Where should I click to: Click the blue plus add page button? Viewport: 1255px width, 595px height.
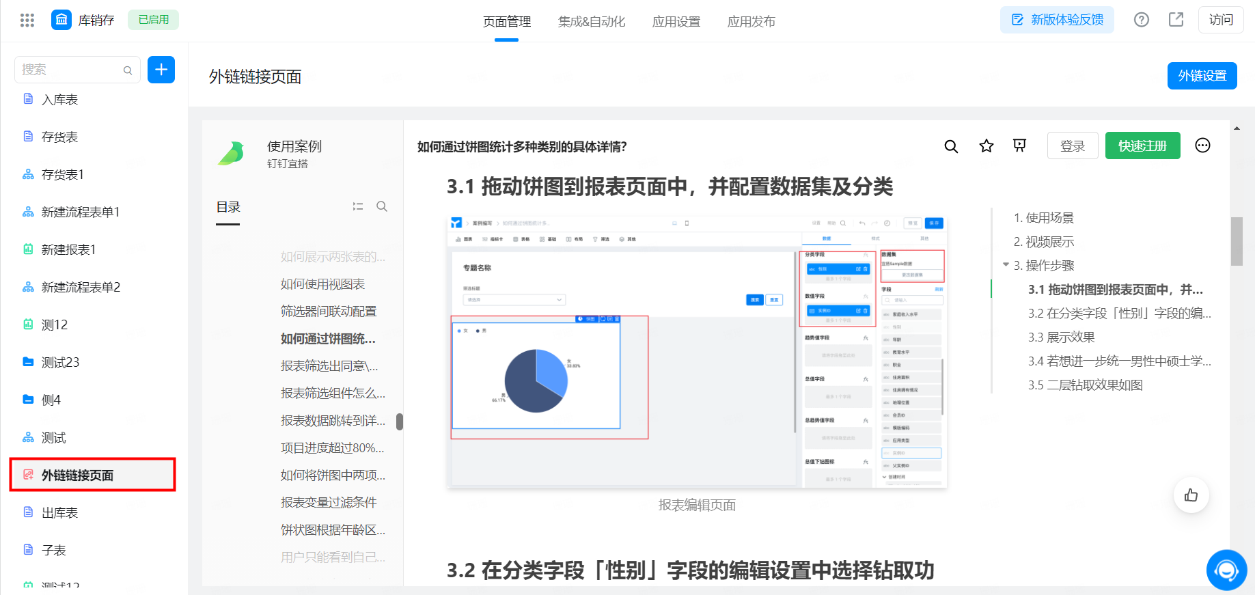(161, 70)
